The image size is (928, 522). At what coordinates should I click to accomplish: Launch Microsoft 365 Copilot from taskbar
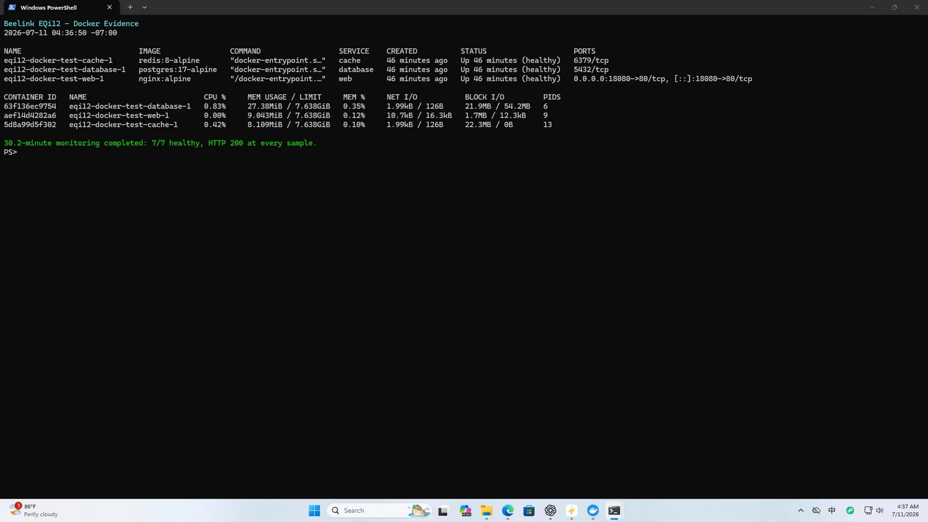[x=465, y=510]
